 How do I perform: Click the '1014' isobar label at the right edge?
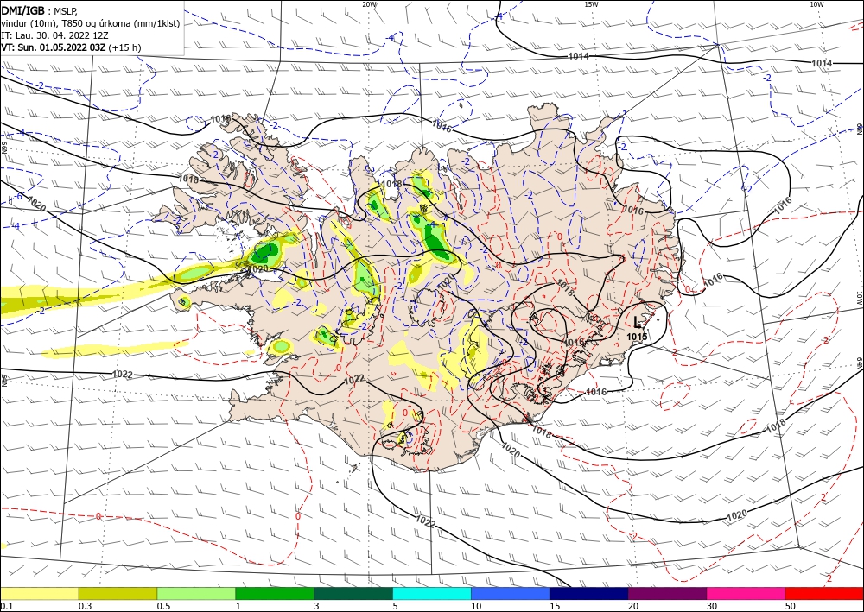pyautogui.click(x=822, y=64)
